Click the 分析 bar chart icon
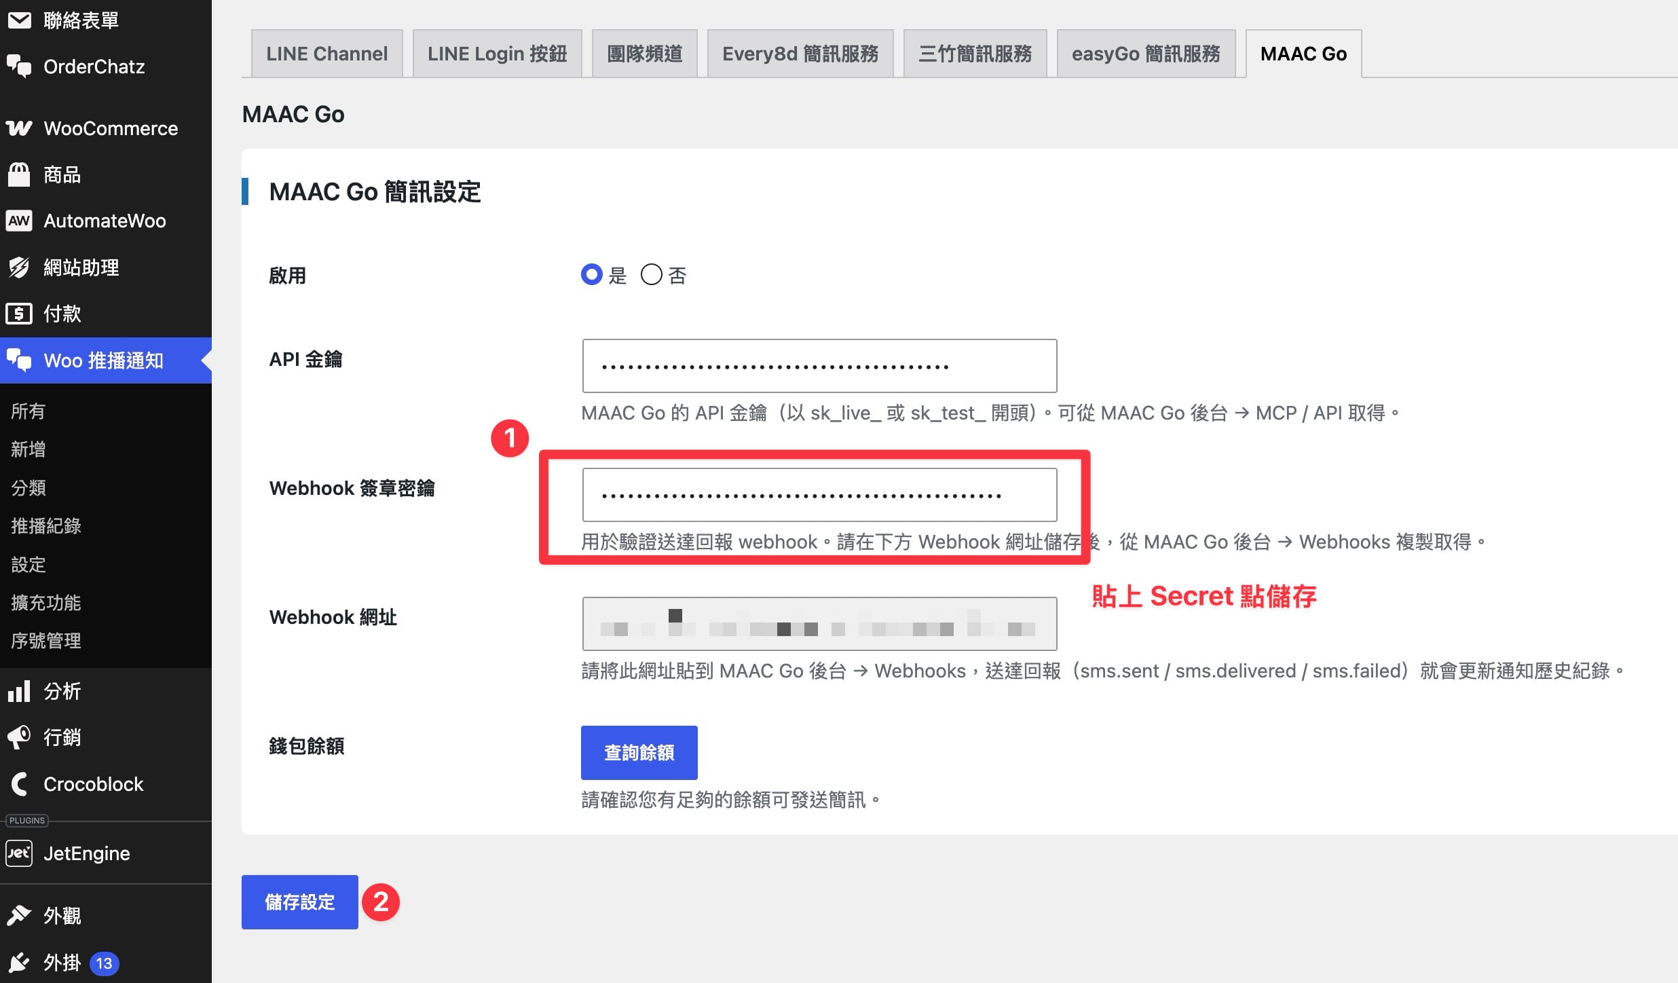This screenshot has height=983, width=1678. pyautogui.click(x=19, y=691)
